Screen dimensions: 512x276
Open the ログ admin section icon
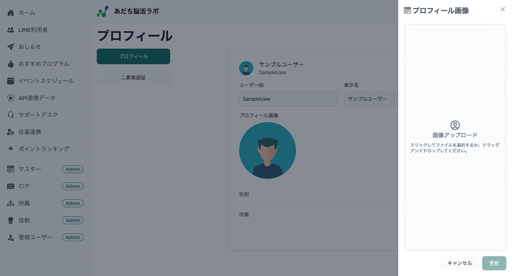click(11, 186)
